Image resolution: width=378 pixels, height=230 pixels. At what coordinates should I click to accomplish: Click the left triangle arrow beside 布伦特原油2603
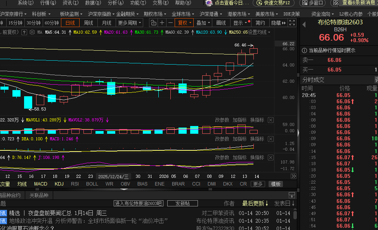pos(304,24)
